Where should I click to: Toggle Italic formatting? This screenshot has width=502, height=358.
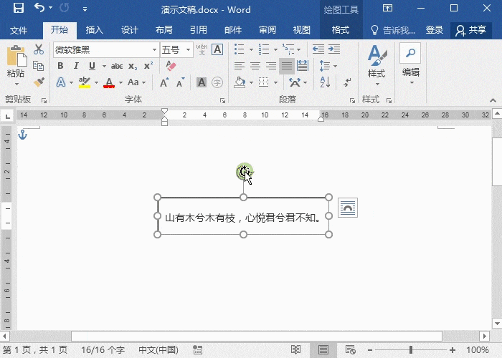coord(76,66)
